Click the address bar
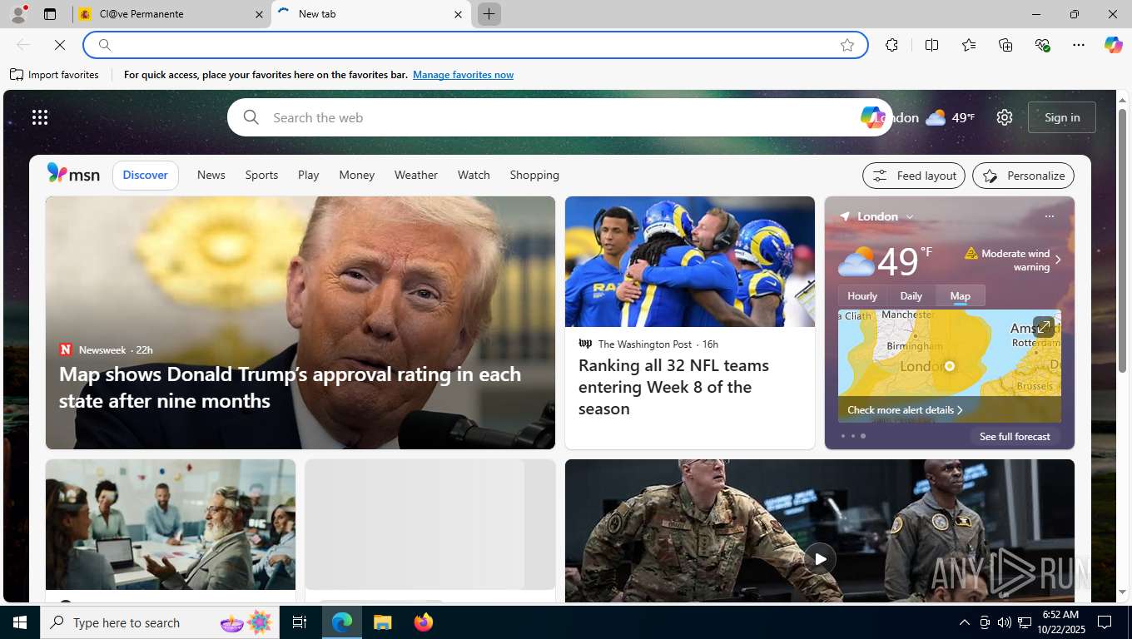1132x639 pixels. (x=474, y=45)
